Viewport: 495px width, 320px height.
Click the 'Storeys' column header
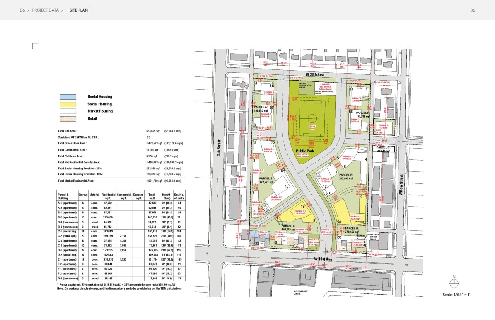coord(83,195)
